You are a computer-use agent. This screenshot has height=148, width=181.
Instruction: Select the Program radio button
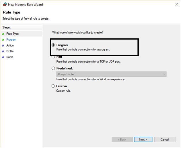pos(53,45)
